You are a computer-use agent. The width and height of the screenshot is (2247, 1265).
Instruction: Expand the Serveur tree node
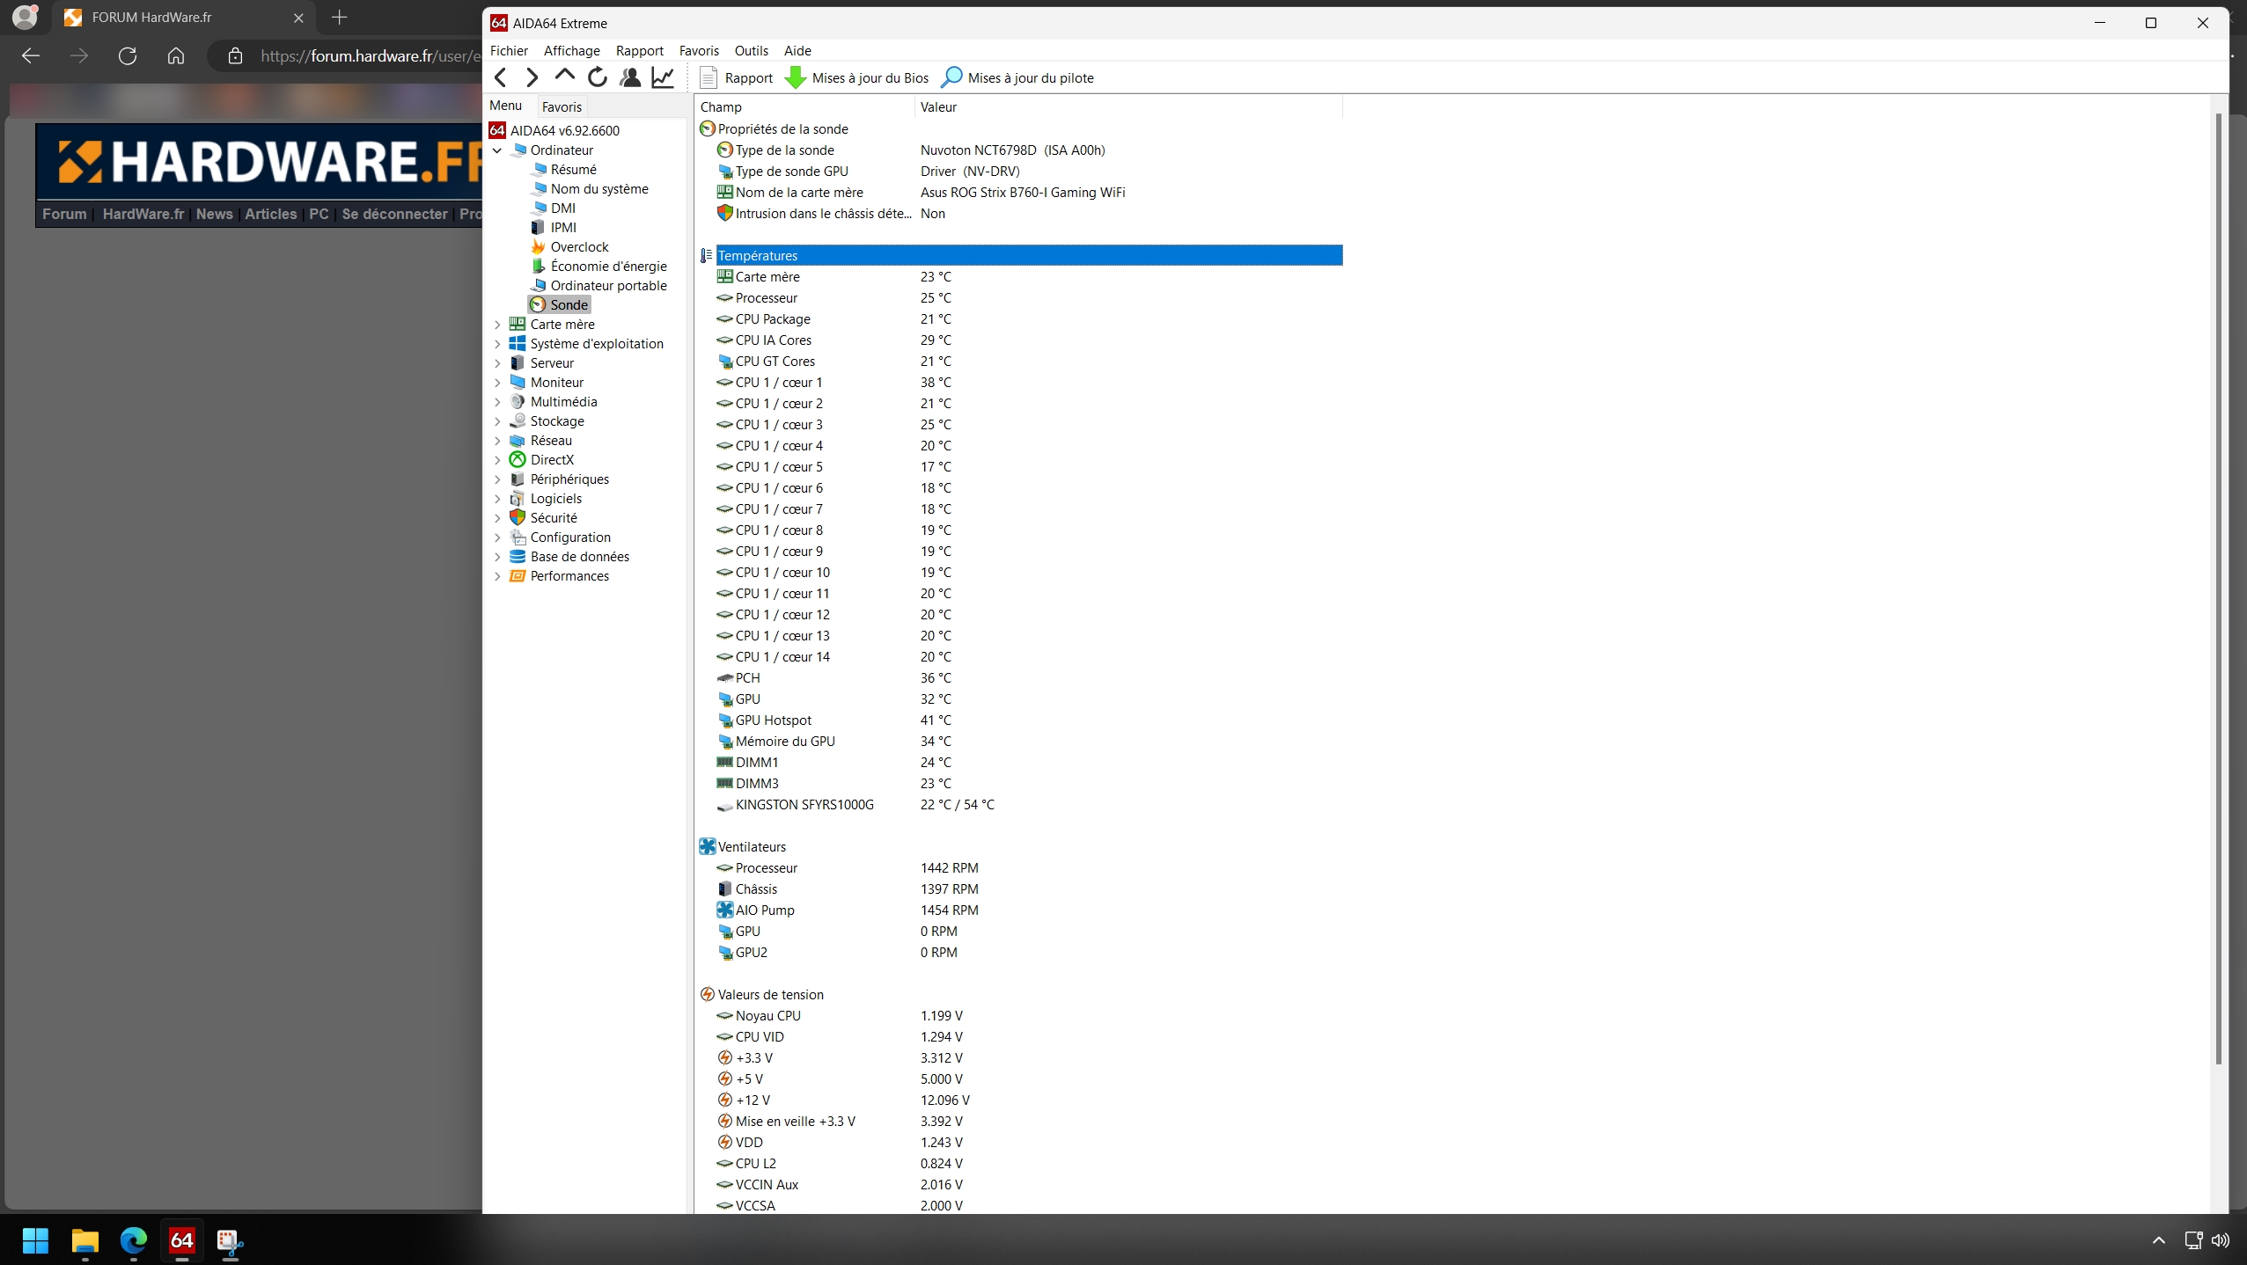[x=497, y=363]
